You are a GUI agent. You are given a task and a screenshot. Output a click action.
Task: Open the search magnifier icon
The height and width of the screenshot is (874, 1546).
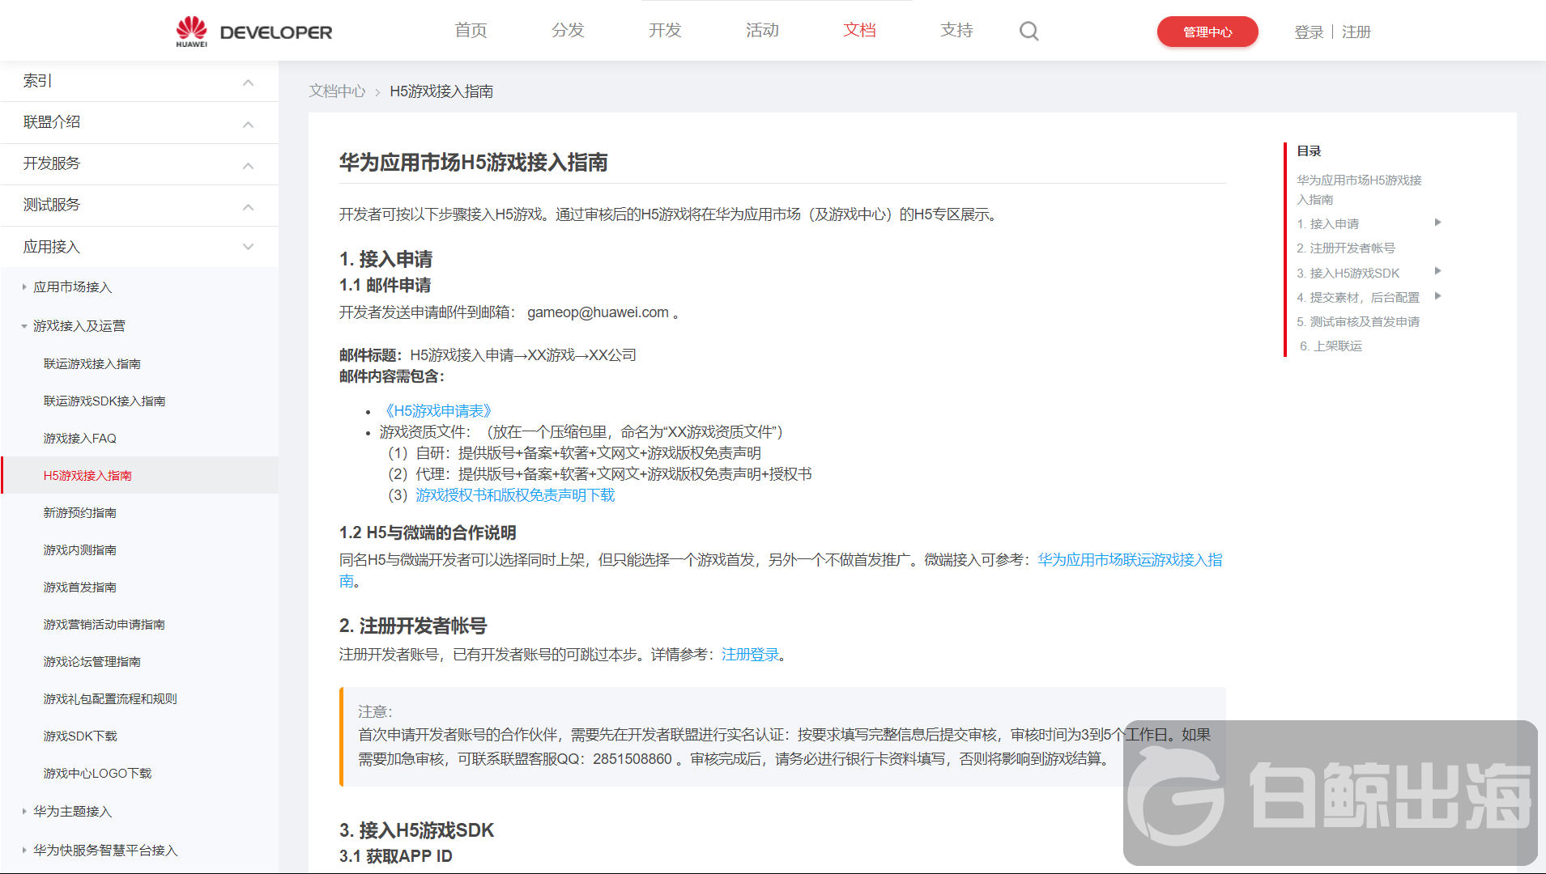coord(1029,32)
